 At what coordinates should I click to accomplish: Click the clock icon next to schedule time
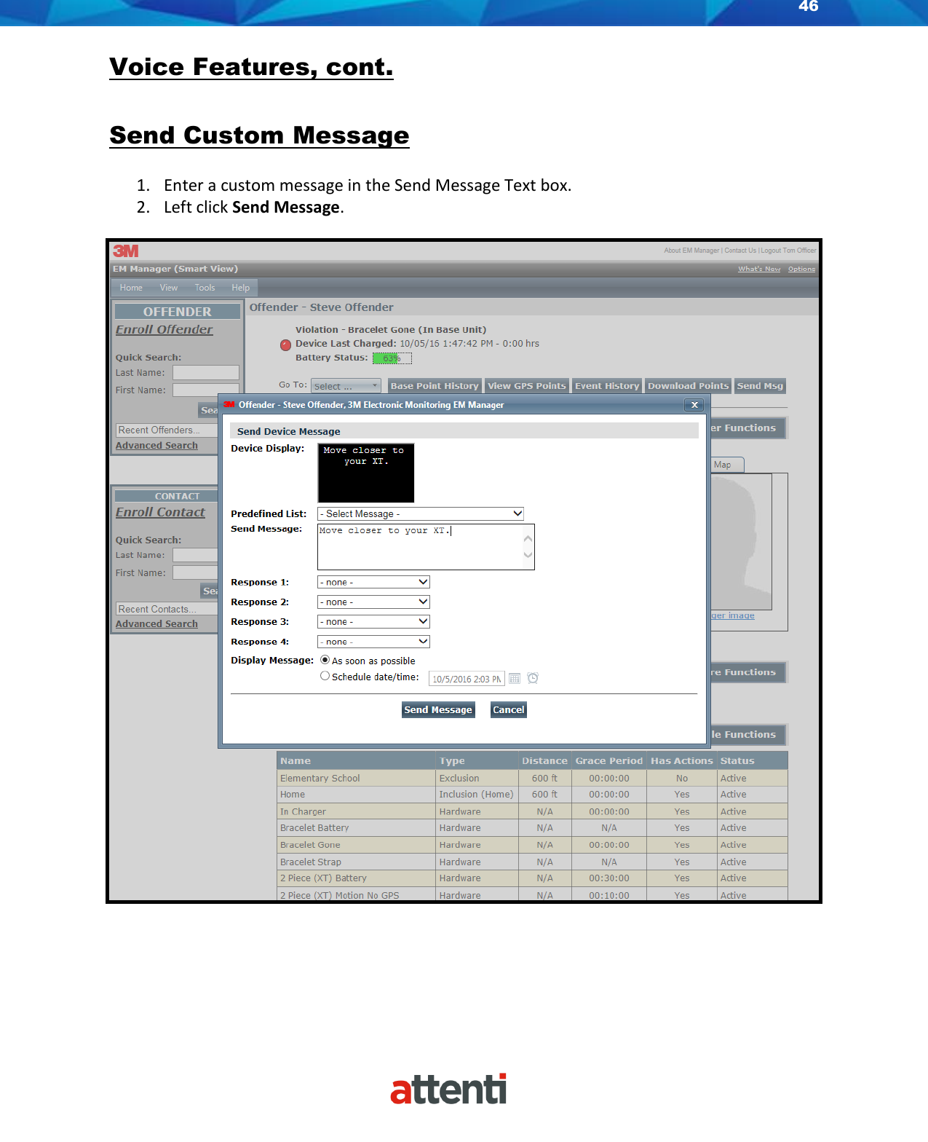(533, 678)
